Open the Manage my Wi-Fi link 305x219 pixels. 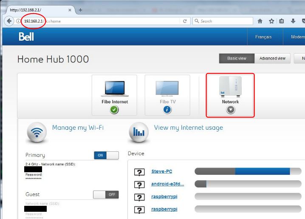click(x=78, y=128)
